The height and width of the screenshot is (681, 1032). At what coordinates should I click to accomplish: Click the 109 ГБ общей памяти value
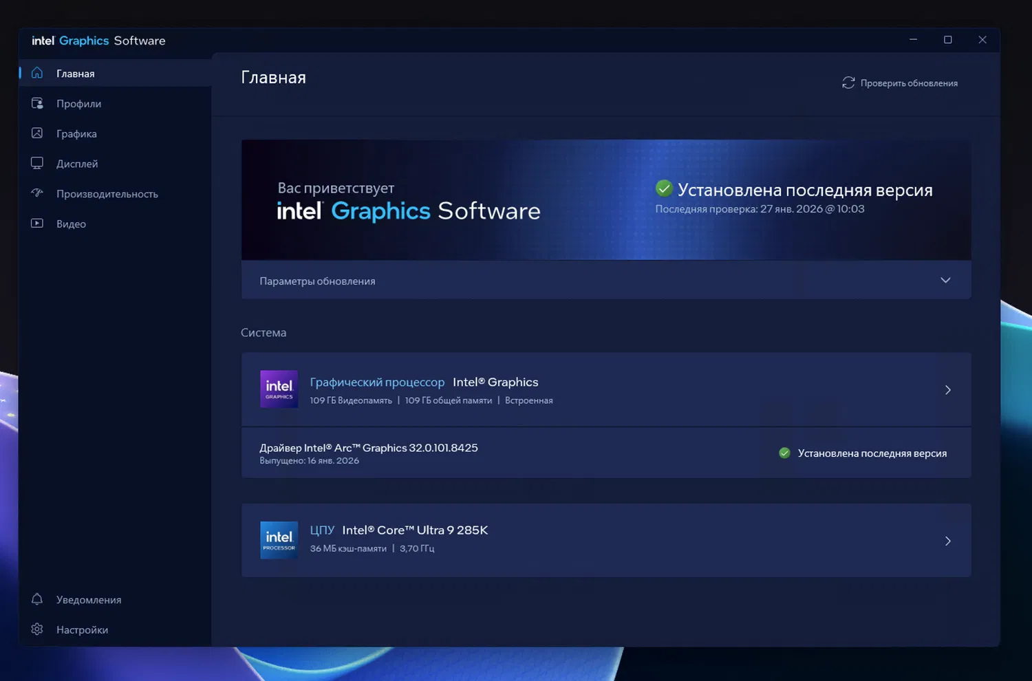tap(449, 400)
